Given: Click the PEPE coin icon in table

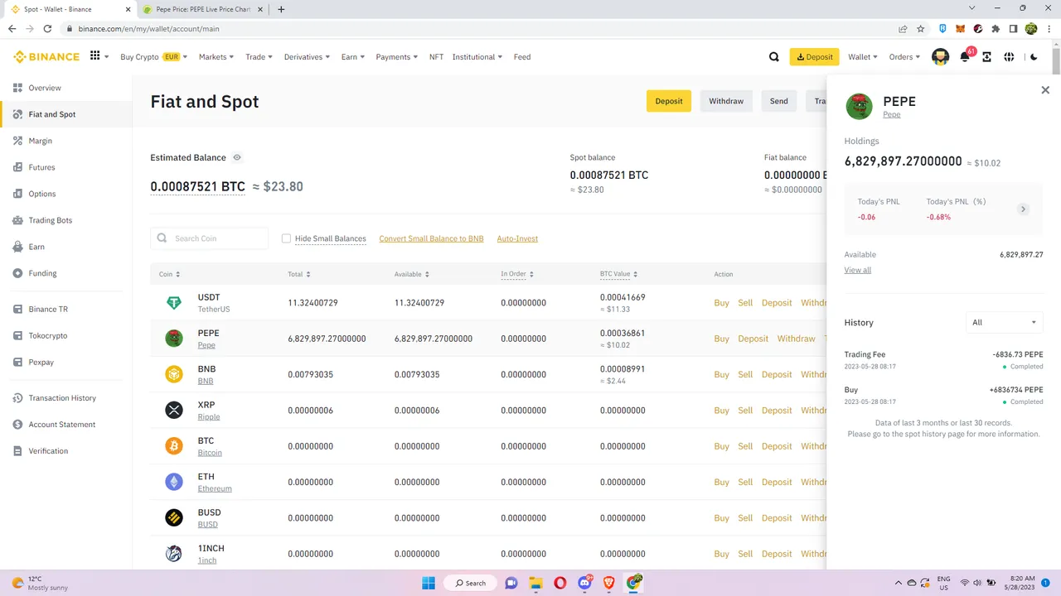Looking at the screenshot, I should (x=173, y=339).
